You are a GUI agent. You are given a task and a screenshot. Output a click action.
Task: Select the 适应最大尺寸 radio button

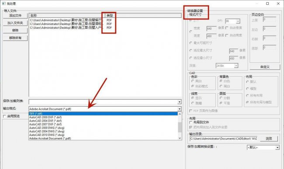(191, 51)
